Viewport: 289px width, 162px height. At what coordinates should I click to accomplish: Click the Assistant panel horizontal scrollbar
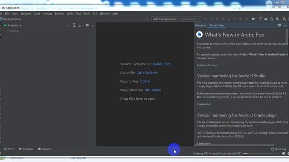click(x=234, y=145)
